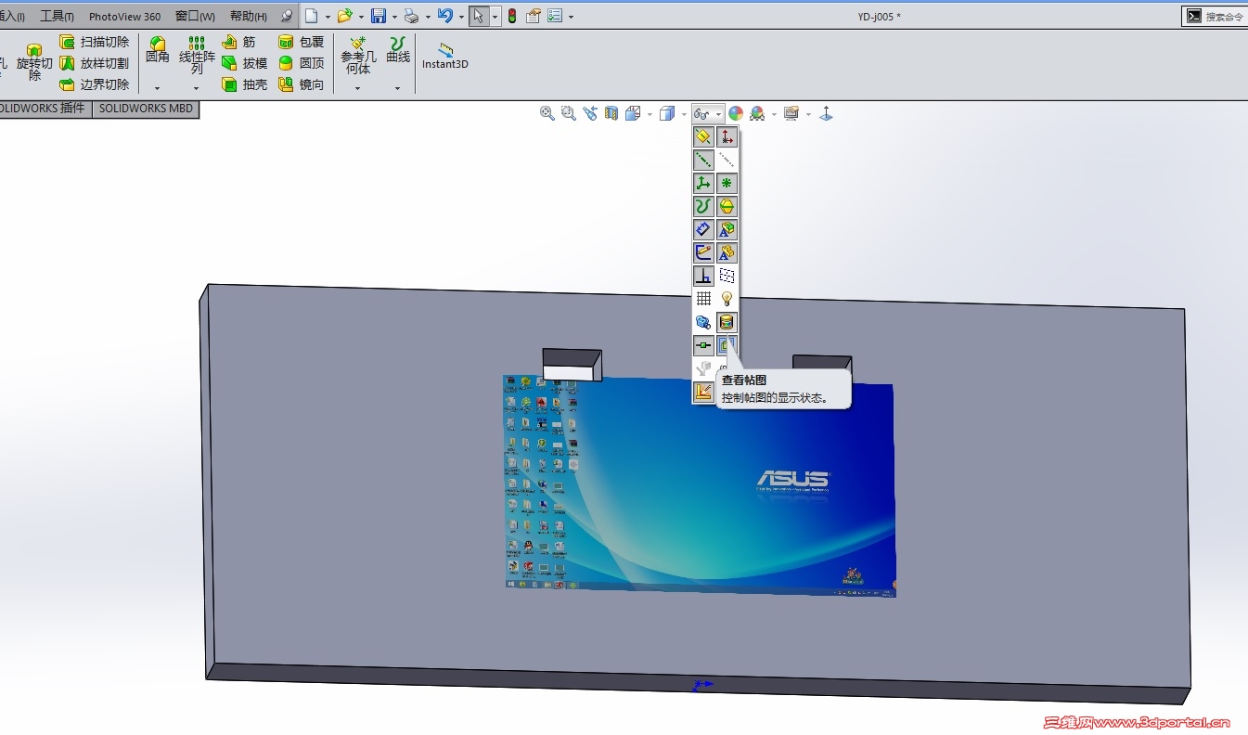The width and height of the screenshot is (1248, 735).
Task: Switch to the SOLIDWORKS MBD tab
Action: point(146,109)
